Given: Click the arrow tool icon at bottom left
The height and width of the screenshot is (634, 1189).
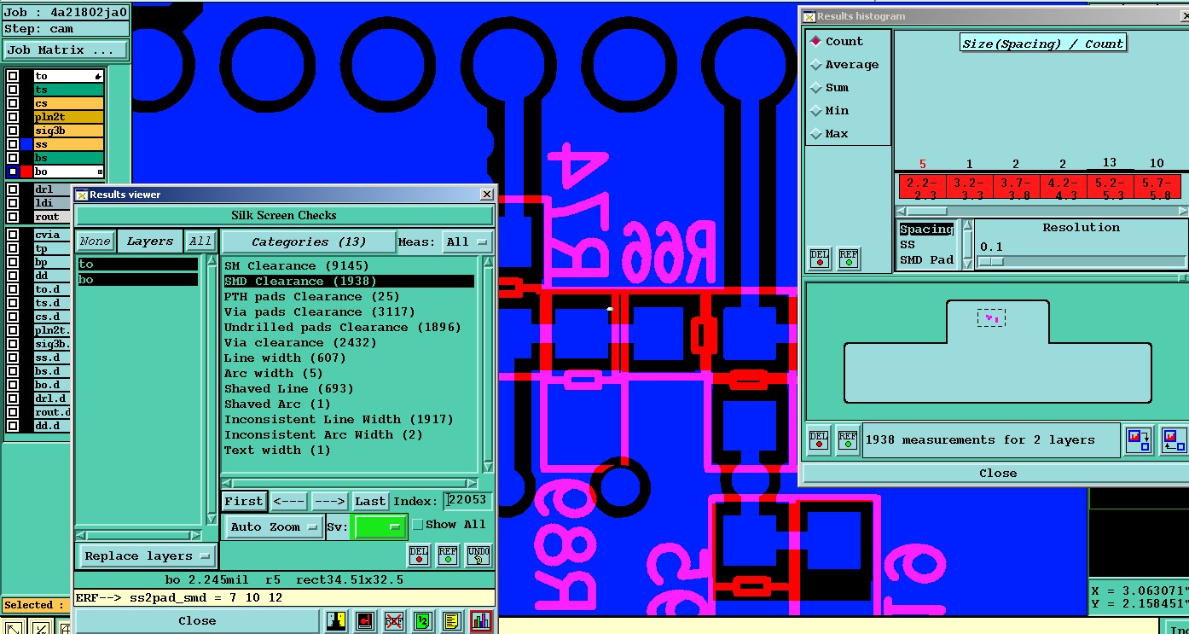Looking at the screenshot, I should [14, 628].
